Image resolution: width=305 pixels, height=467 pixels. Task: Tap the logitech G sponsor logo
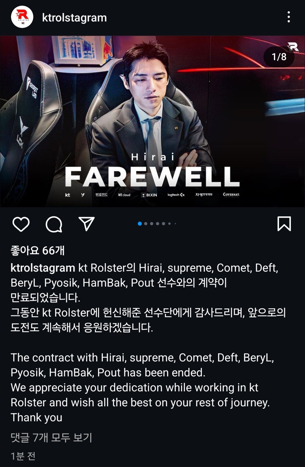(176, 195)
